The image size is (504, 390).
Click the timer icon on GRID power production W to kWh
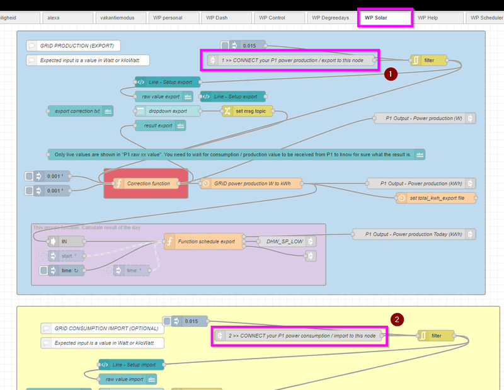(206, 183)
